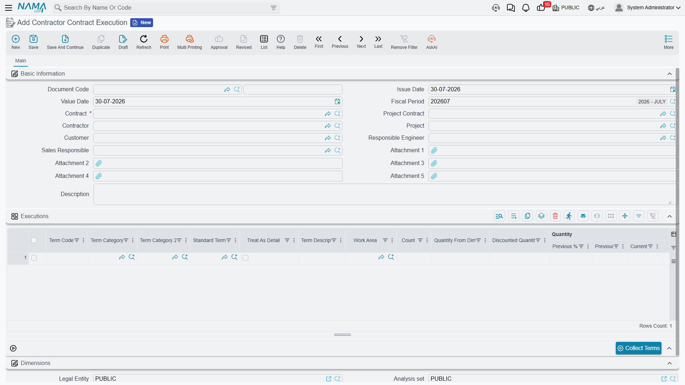
Task: Click Executions grid filter icon
Action: coord(639,216)
